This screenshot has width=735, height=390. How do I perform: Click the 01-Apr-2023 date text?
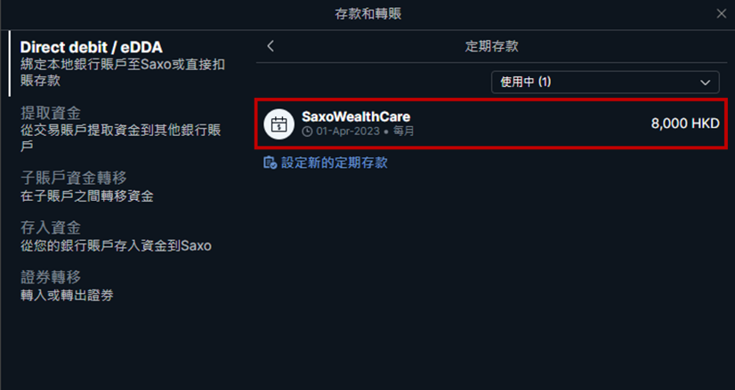coord(348,131)
